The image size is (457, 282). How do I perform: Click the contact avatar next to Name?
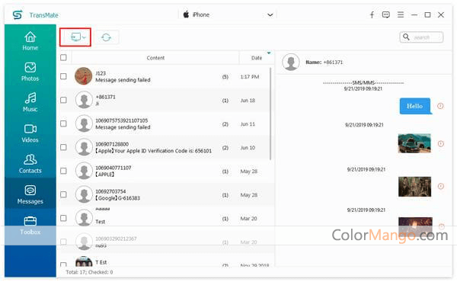tap(291, 62)
